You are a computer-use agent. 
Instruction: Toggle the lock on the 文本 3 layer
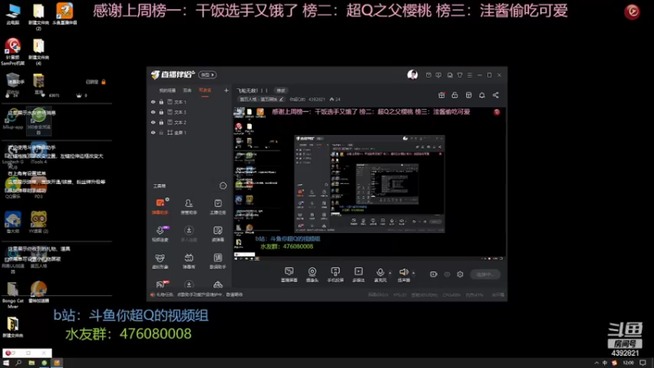[161, 112]
